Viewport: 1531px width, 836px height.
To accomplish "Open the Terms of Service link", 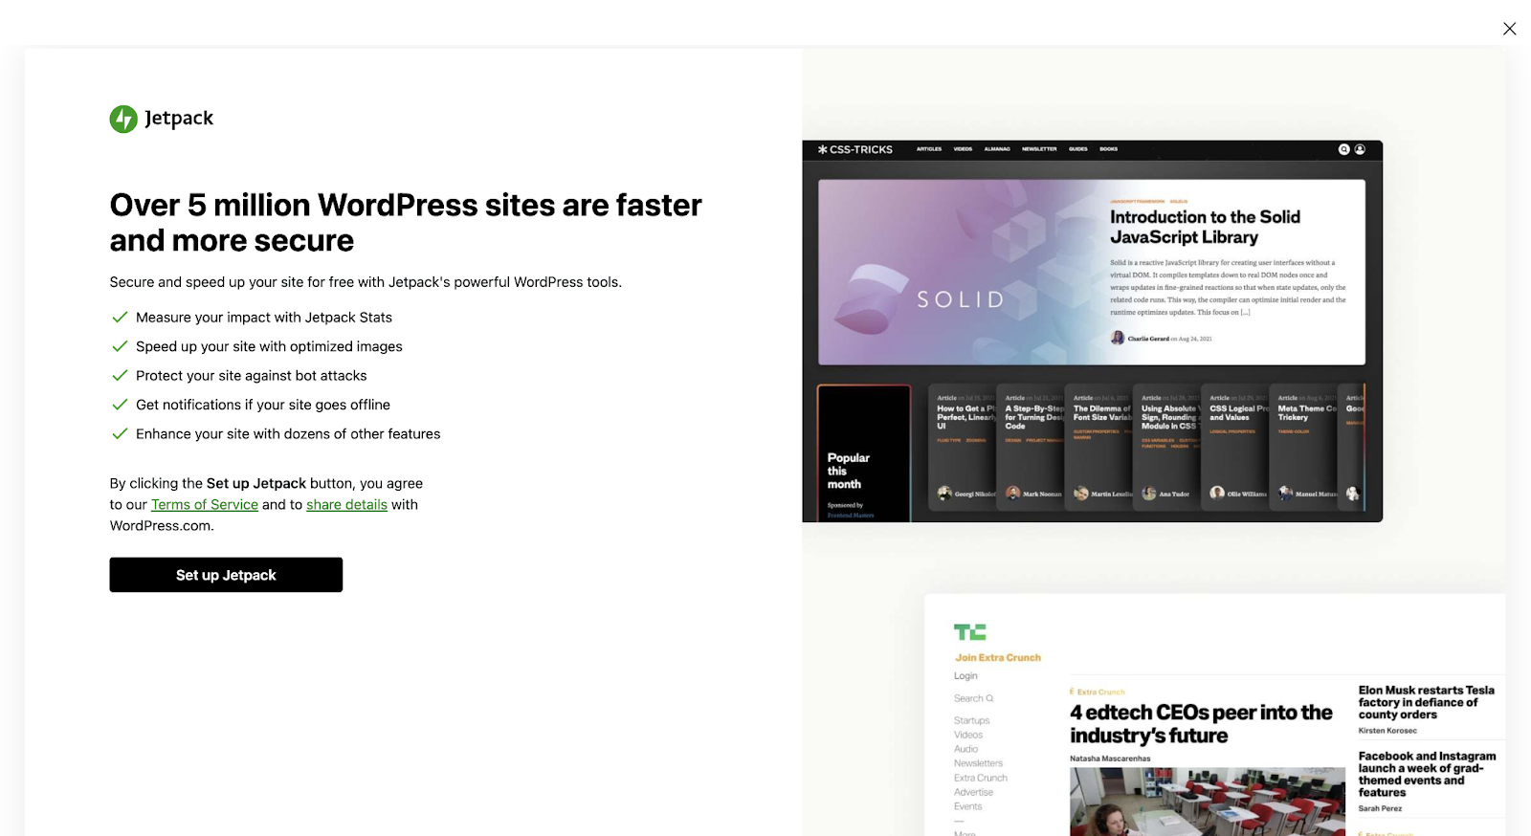I will [x=205, y=504].
